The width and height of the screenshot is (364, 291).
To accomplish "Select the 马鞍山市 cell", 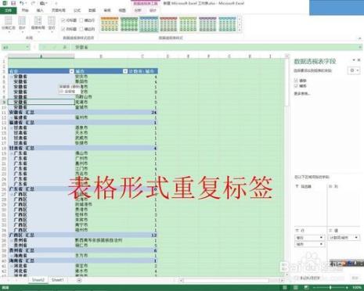I will [x=101, y=97].
